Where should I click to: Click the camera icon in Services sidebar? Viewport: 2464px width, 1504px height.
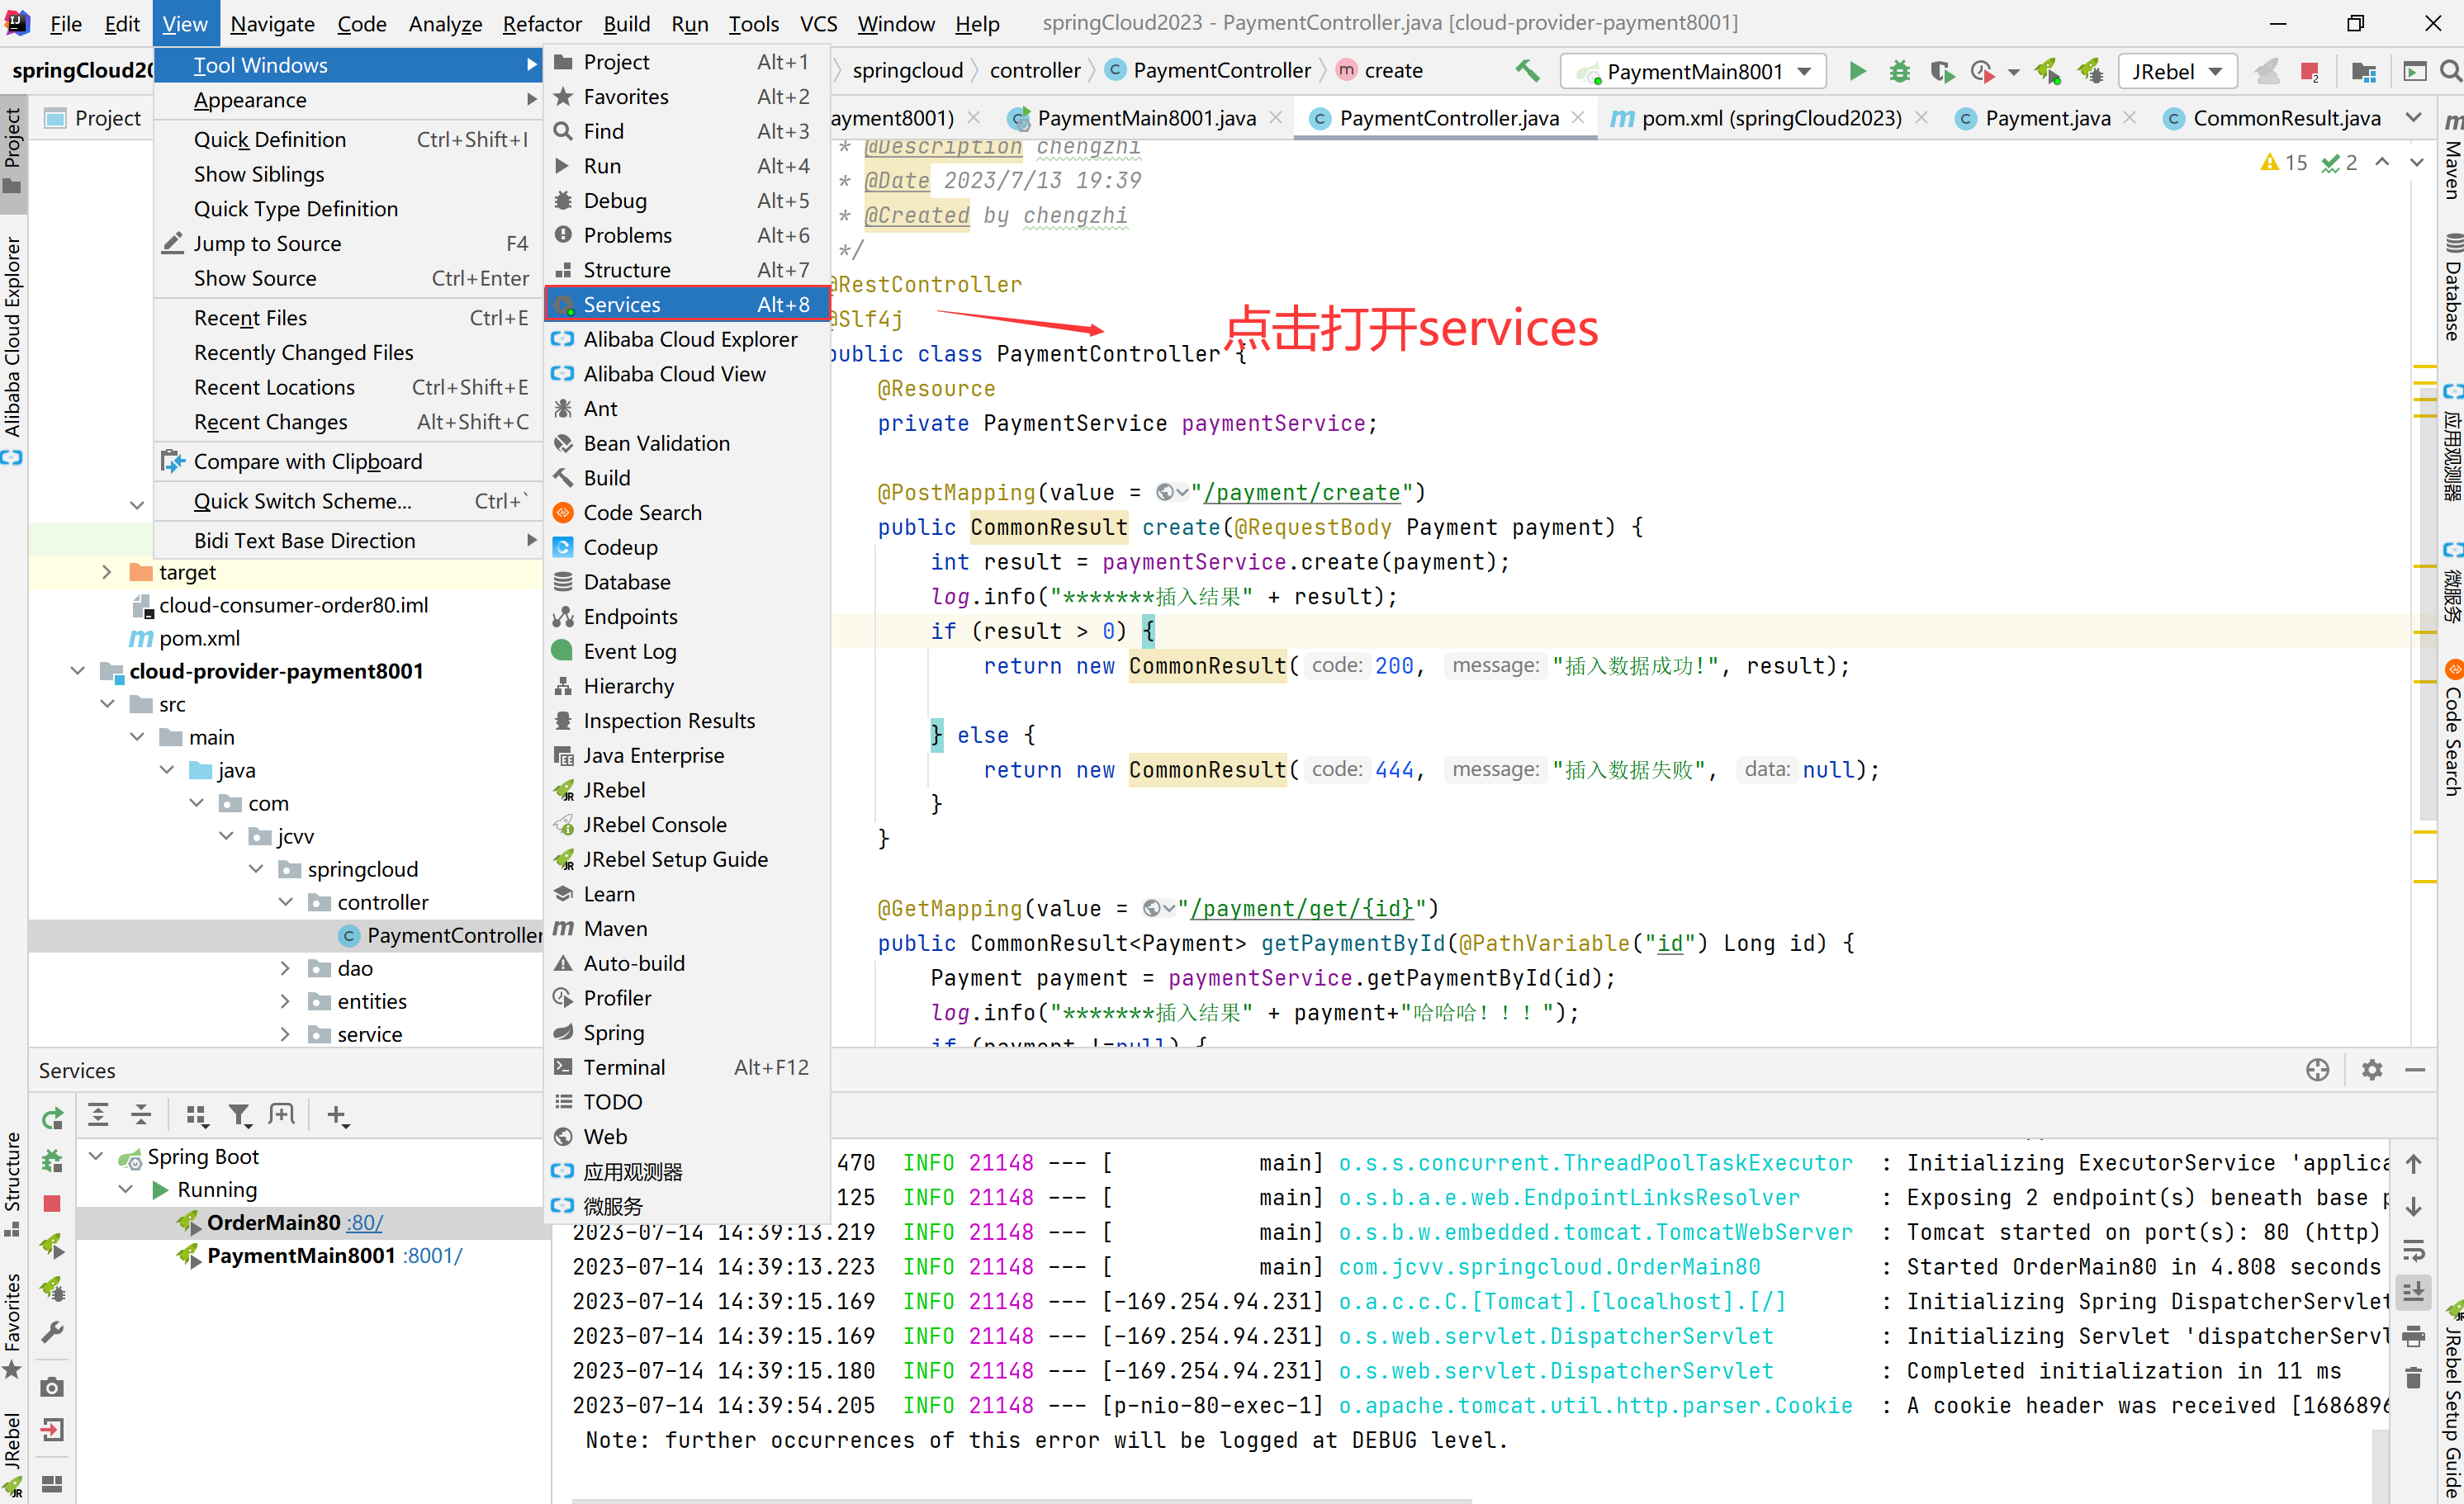pos(52,1387)
